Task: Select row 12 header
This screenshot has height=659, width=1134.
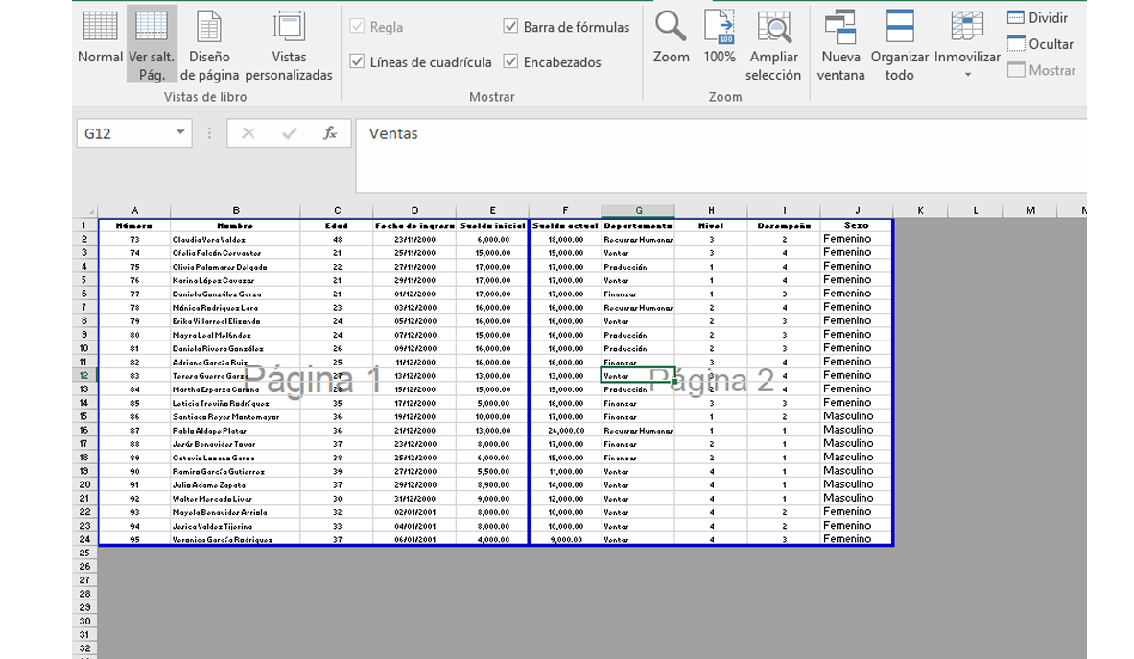Action: pos(84,375)
